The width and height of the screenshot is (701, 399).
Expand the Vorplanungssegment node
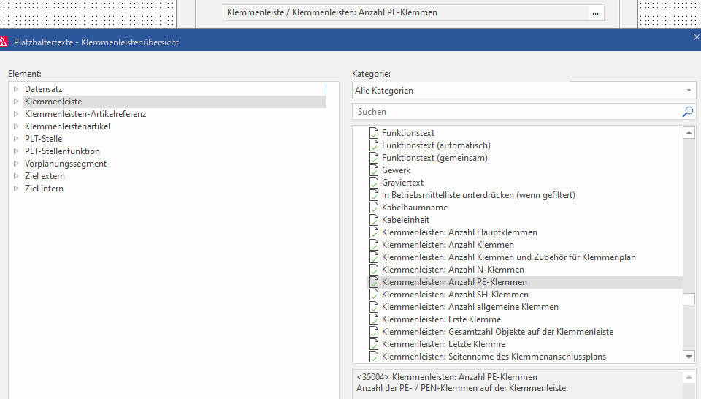coord(15,164)
